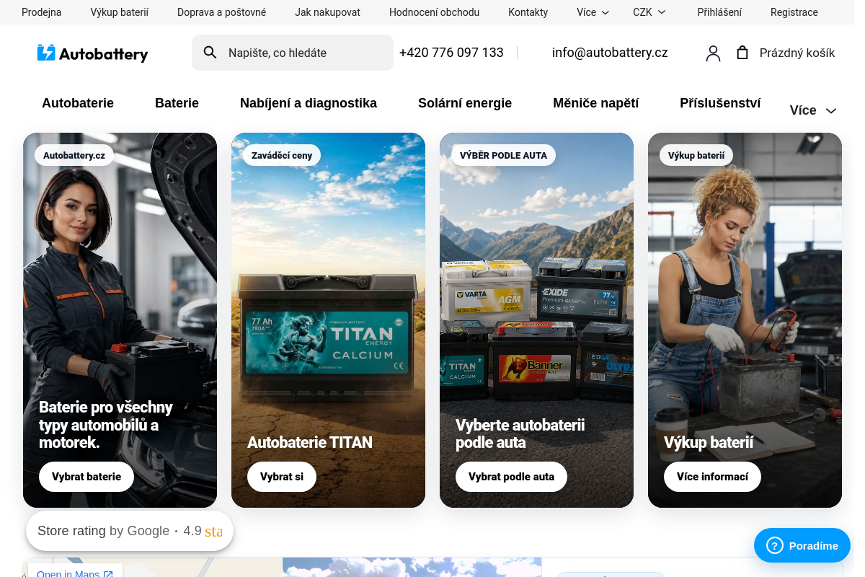865x577 pixels.
Task: Click the question mark help icon
Action: (774, 545)
